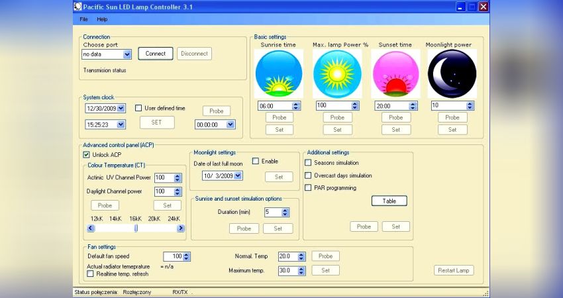563x298 pixels.
Task: Click Probe under Moonlight power
Action: pos(452,117)
